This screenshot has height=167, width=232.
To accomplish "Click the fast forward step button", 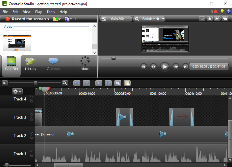I will [x=176, y=67].
